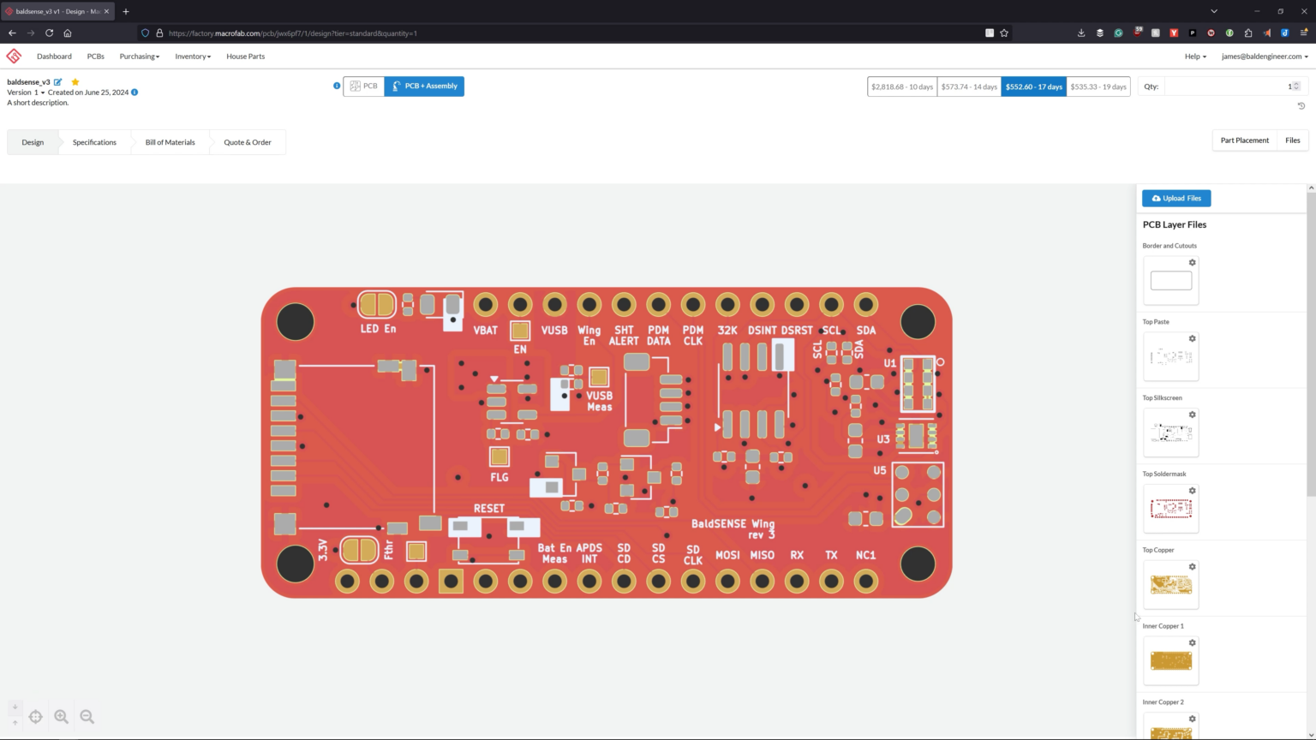Click the downloads icon in browser toolbar

click(1081, 33)
